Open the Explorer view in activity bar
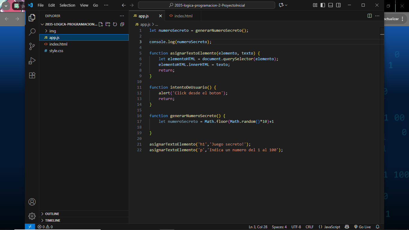 tap(32, 18)
